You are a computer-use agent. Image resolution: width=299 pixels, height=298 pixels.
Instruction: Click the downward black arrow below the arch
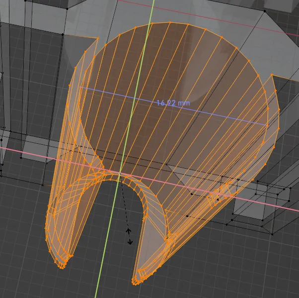pyautogui.click(x=131, y=242)
